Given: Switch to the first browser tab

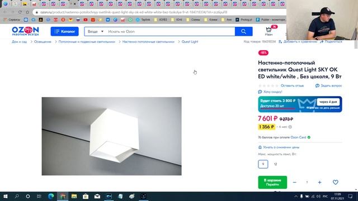Looking at the screenshot, I should tap(5, 4).
